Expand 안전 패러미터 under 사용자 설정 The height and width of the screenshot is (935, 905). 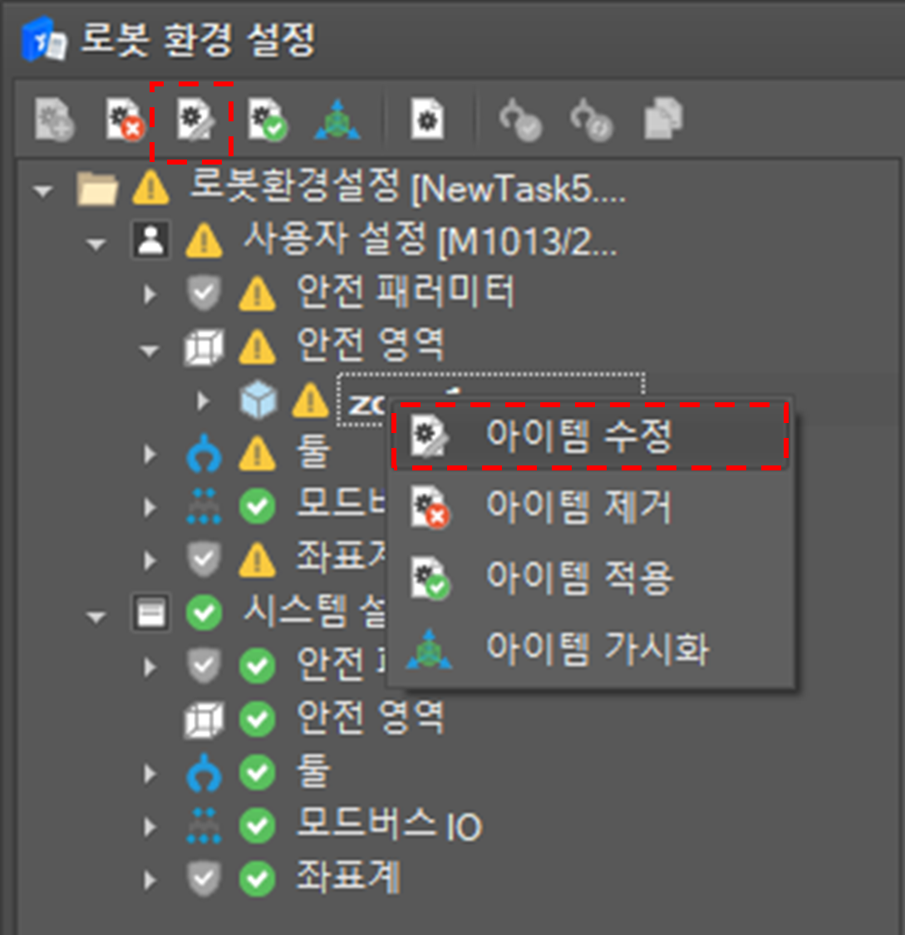[x=150, y=294]
